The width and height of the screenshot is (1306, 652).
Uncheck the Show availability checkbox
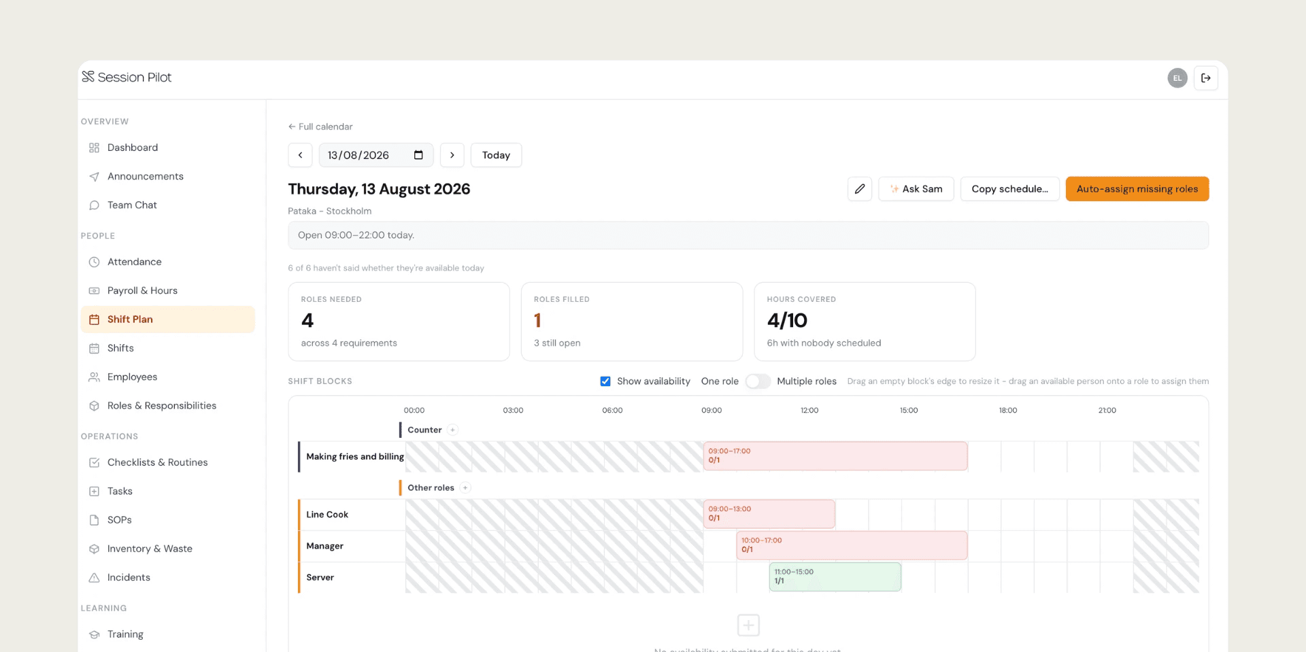tap(605, 381)
